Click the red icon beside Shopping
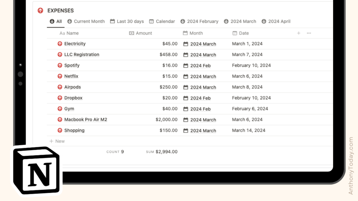 tap(60, 131)
